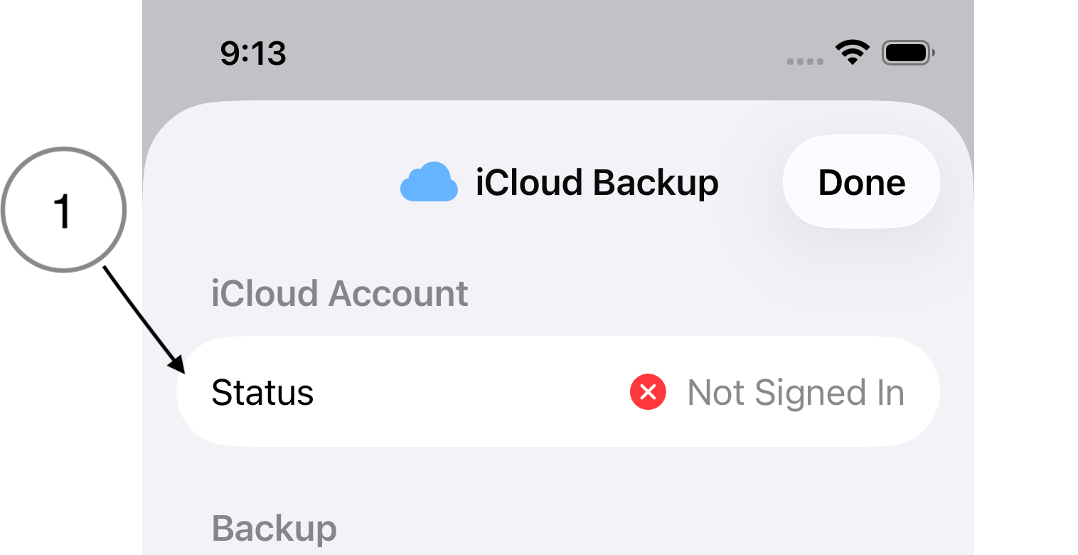Viewport: 1078px width, 555px height.
Task: Click the blue iCloud cloud icon
Action: (429, 182)
